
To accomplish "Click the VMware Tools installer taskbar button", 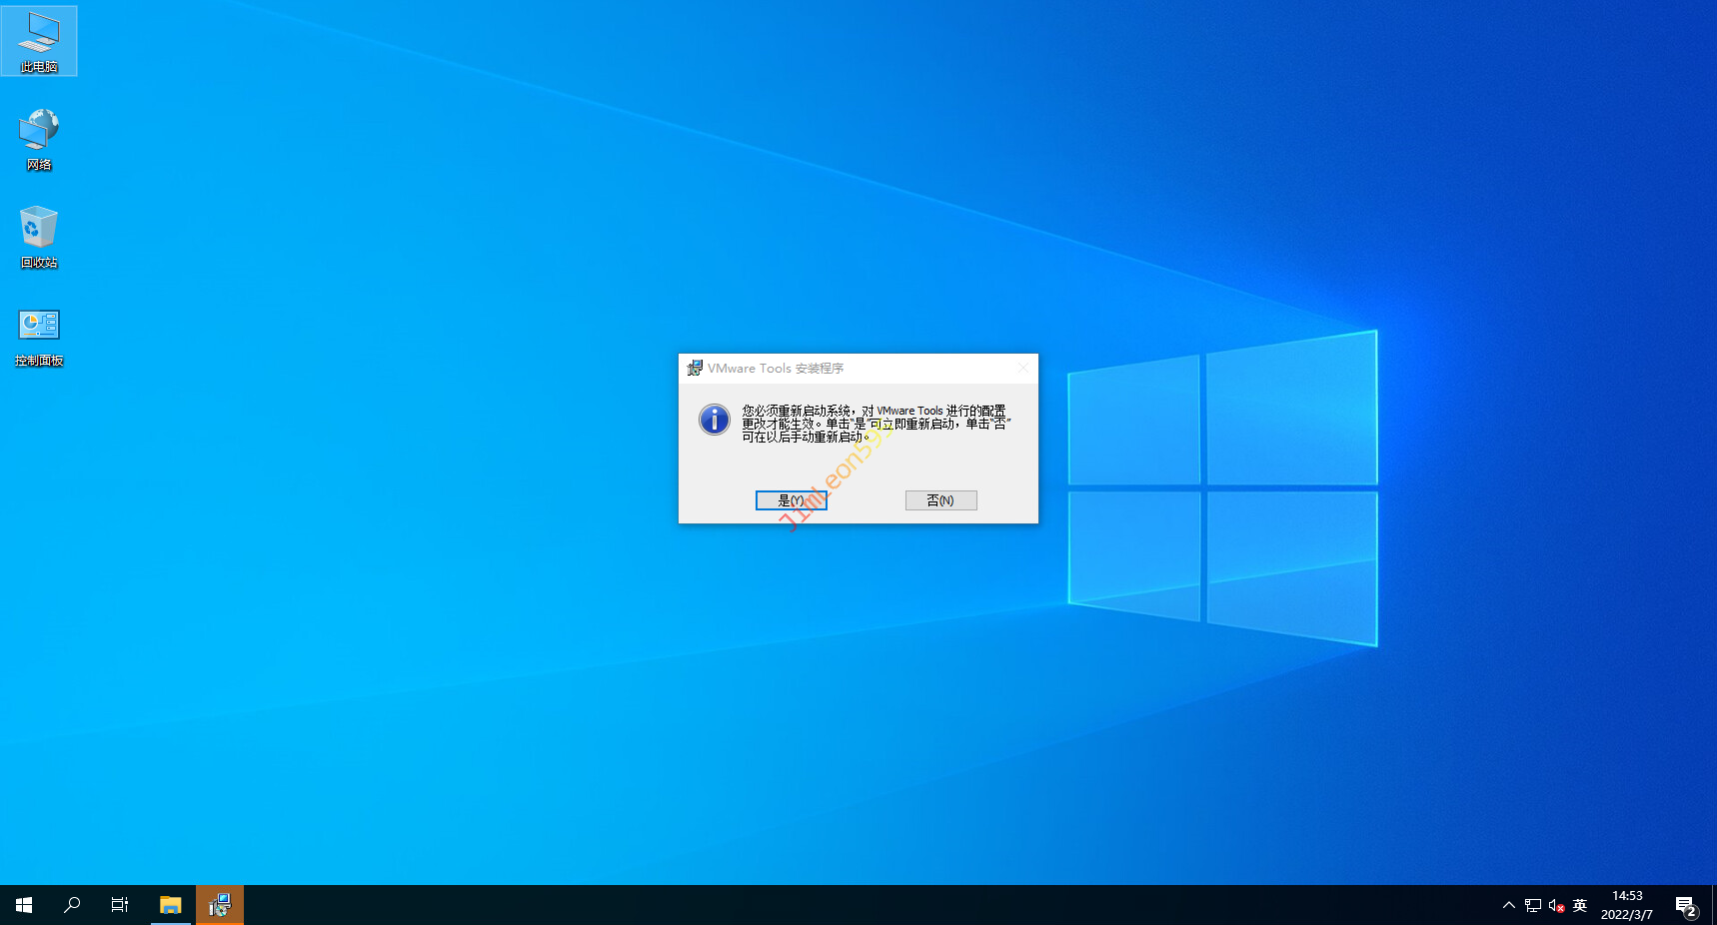I will pos(220,905).
